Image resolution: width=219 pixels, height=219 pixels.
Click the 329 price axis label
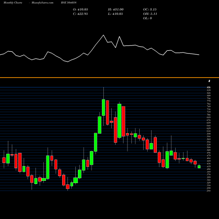209,183
